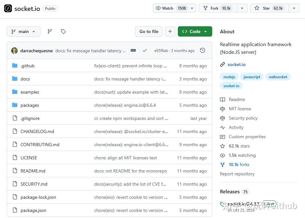Select the javascript topic tag
The height and width of the screenshot is (218, 305).
252,77
